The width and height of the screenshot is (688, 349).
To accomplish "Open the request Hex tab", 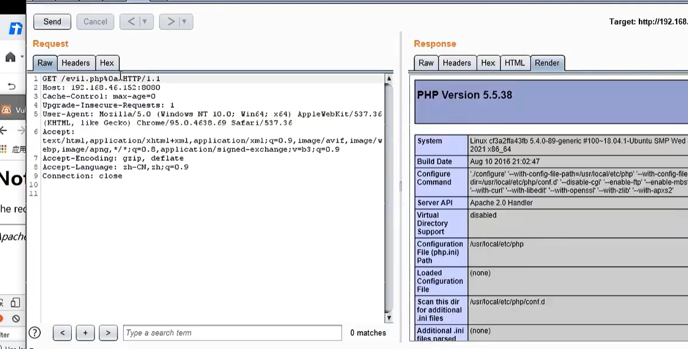I will pyautogui.click(x=107, y=63).
